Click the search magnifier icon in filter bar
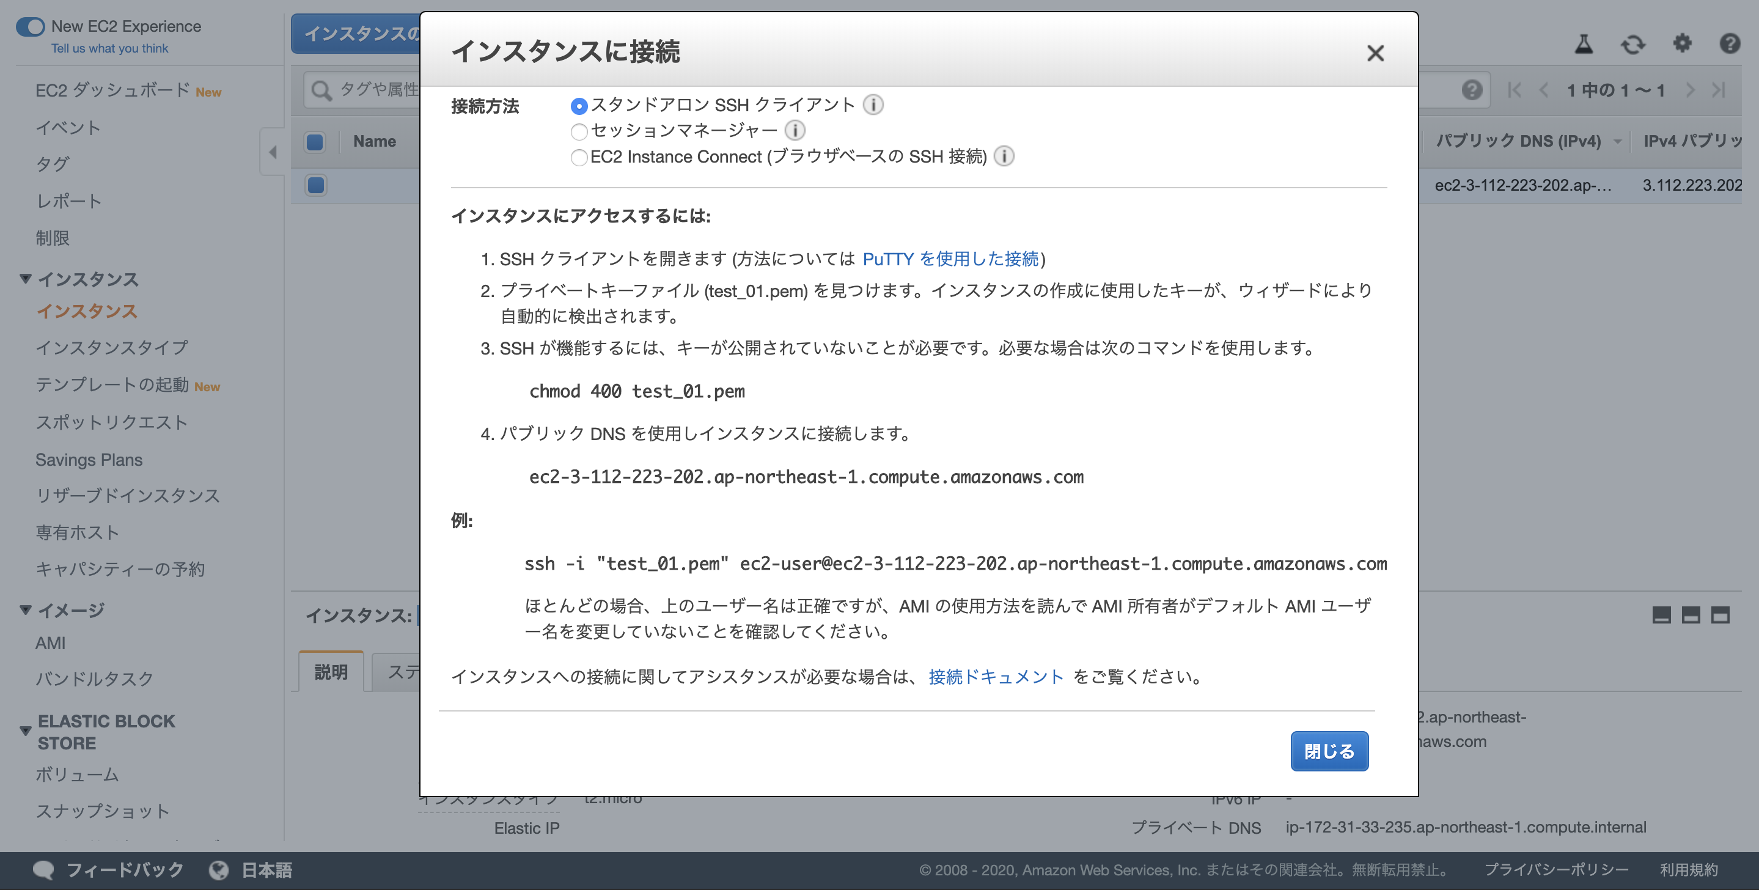This screenshot has height=890, width=1759. [320, 89]
